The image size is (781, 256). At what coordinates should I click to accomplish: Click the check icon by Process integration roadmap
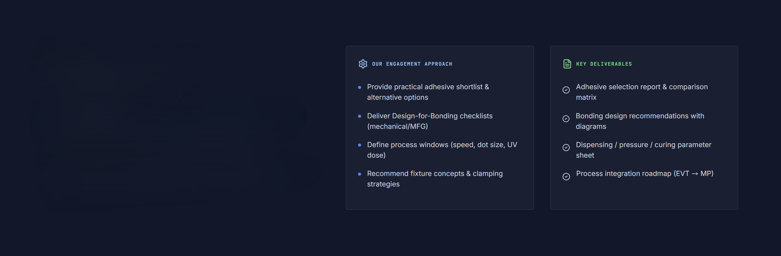click(566, 177)
